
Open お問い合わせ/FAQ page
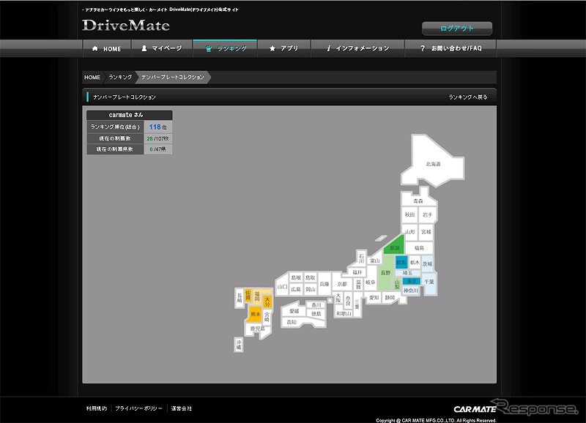pos(450,48)
